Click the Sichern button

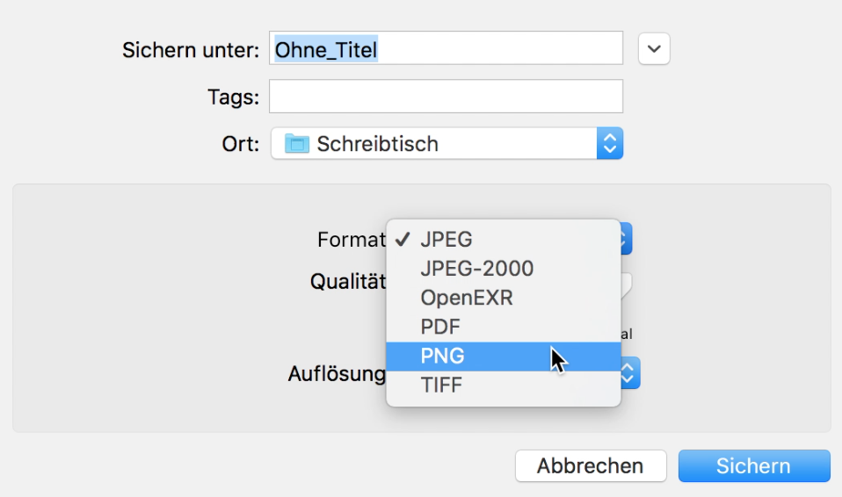coord(754,466)
